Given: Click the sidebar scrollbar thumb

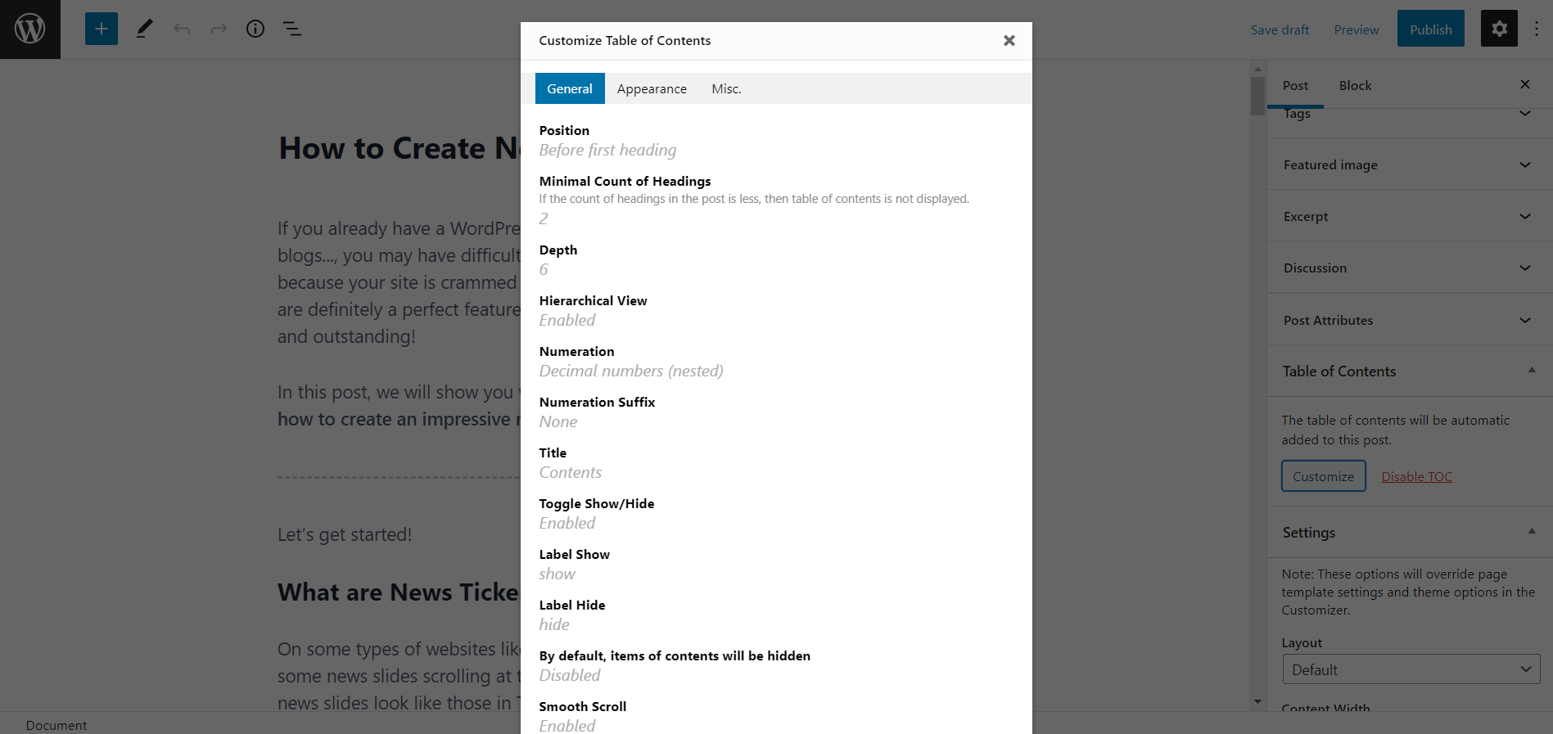Looking at the screenshot, I should (1257, 95).
